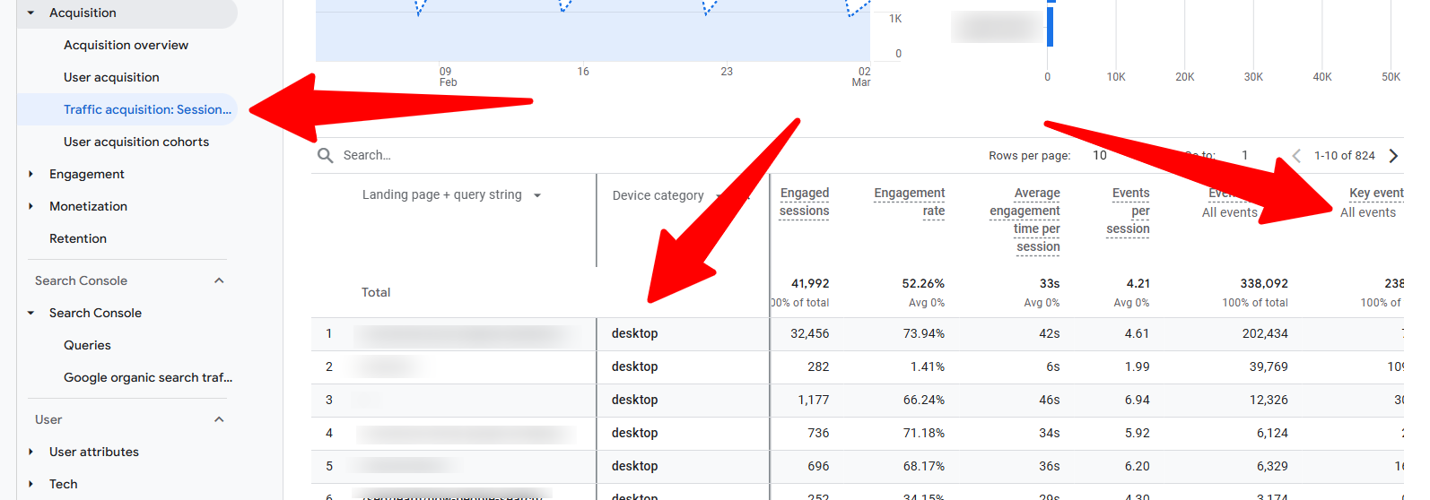This screenshot has height=500, width=1430.
Task: Click the search magnifier icon above table
Action: coord(325,155)
